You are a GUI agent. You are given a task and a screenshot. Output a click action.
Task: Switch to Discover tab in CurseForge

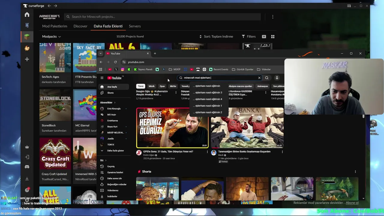[80, 26]
